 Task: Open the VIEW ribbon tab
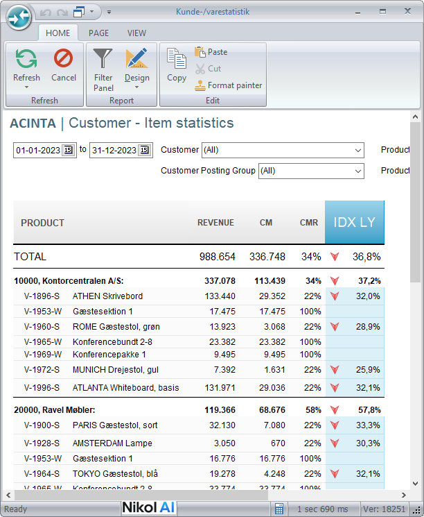[136, 33]
